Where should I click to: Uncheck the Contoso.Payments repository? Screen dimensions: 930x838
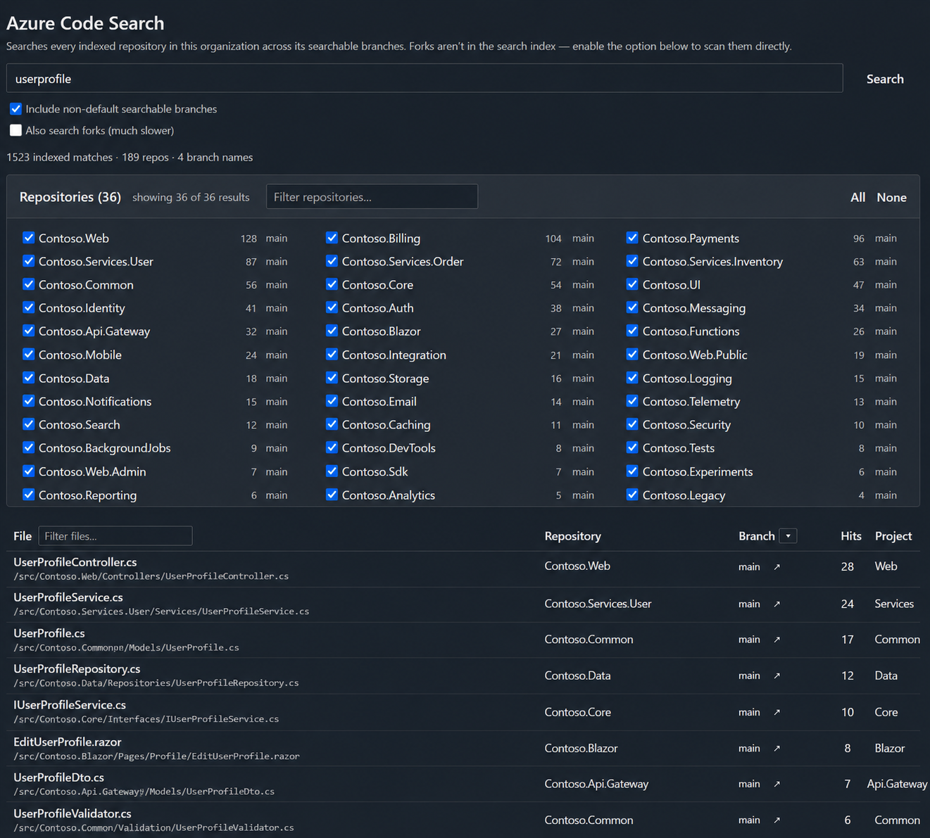(x=632, y=238)
